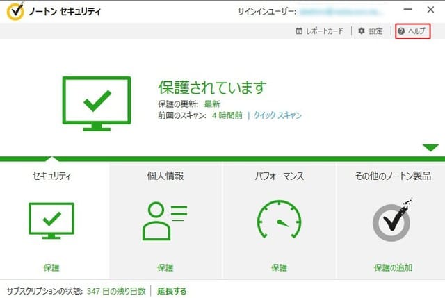Click 保護の追加 under other Norton products
The height and width of the screenshot is (298, 445).
coord(392,267)
